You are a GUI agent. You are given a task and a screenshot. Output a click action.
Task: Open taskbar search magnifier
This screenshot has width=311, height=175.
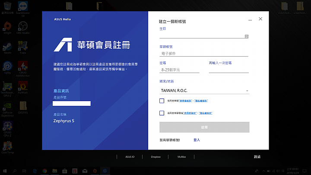[x=15, y=171]
